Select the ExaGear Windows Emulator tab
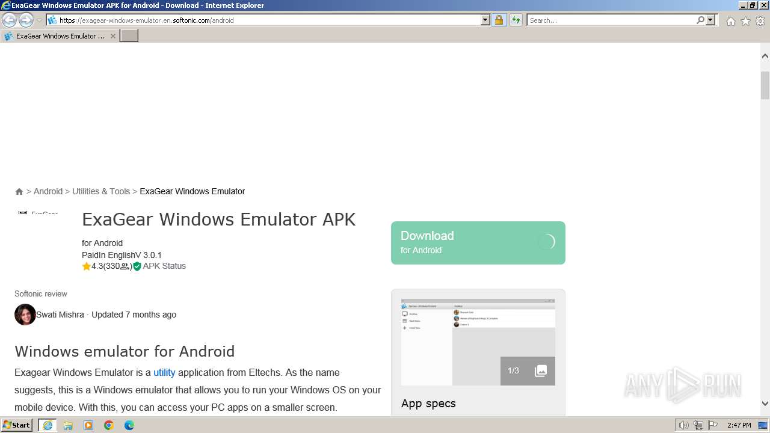770x433 pixels. pyautogui.click(x=60, y=36)
